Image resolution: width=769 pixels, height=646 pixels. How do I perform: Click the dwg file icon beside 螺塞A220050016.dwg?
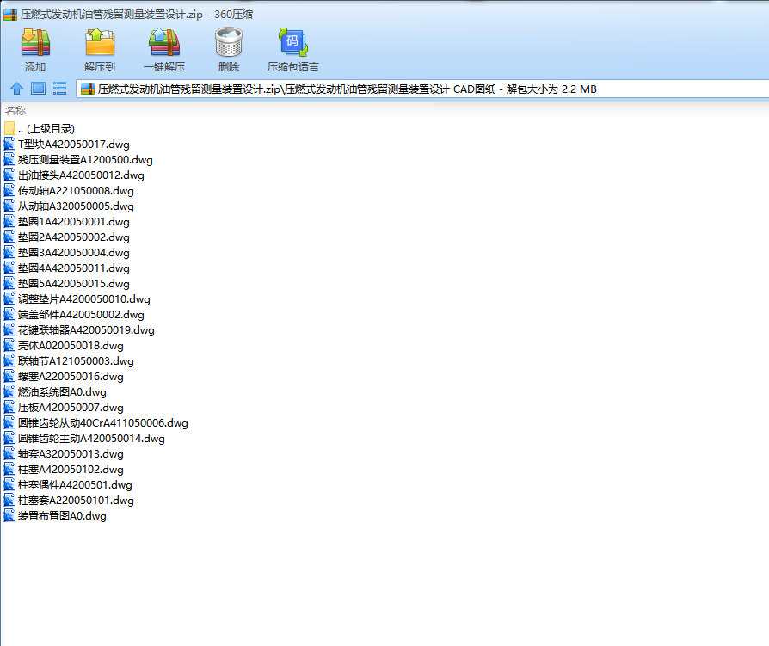pyautogui.click(x=9, y=376)
